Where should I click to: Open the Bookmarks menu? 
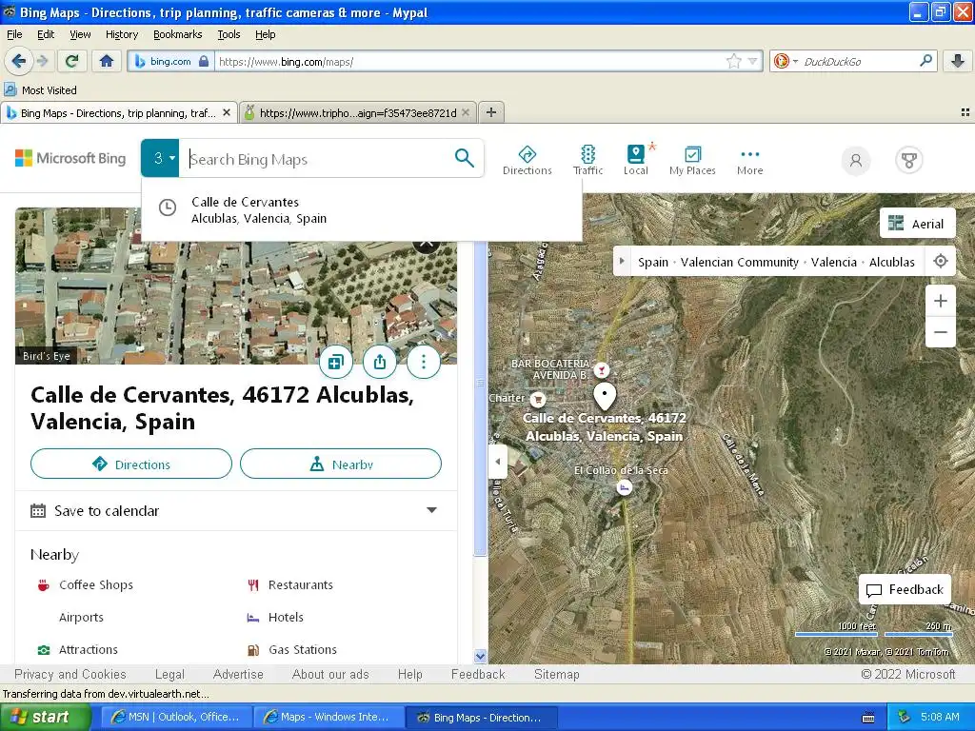pyautogui.click(x=177, y=34)
